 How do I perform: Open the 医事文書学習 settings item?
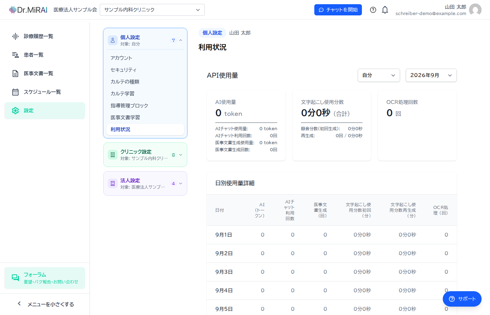[x=145, y=118]
